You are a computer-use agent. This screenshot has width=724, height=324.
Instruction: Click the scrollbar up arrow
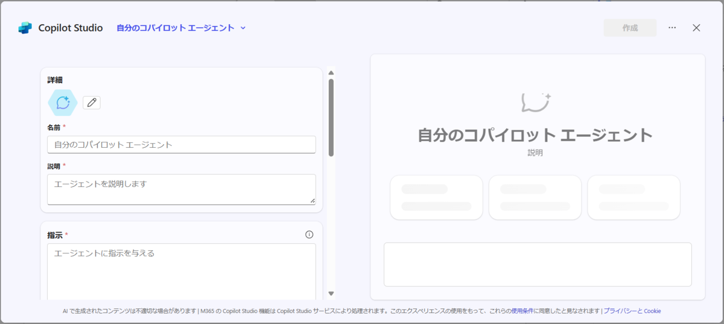[x=331, y=73]
